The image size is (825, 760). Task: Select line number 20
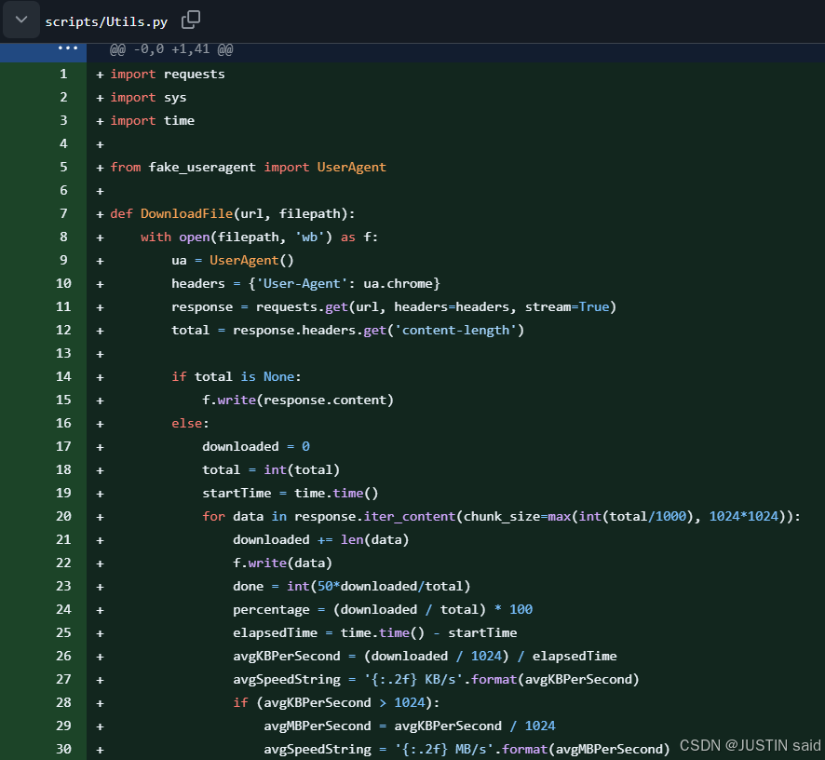point(63,516)
